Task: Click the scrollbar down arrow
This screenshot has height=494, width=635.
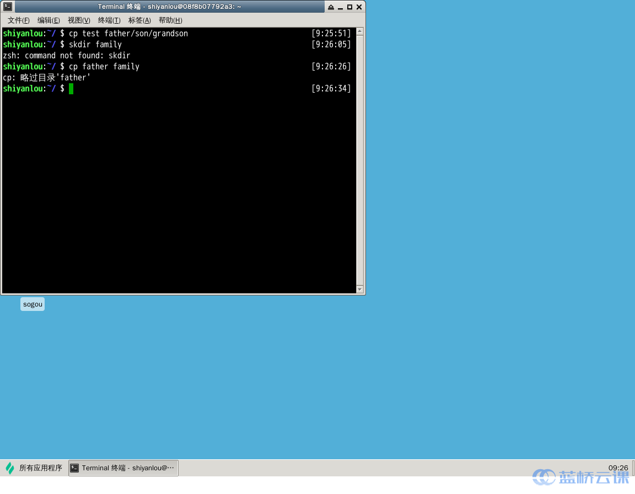Action: 360,289
